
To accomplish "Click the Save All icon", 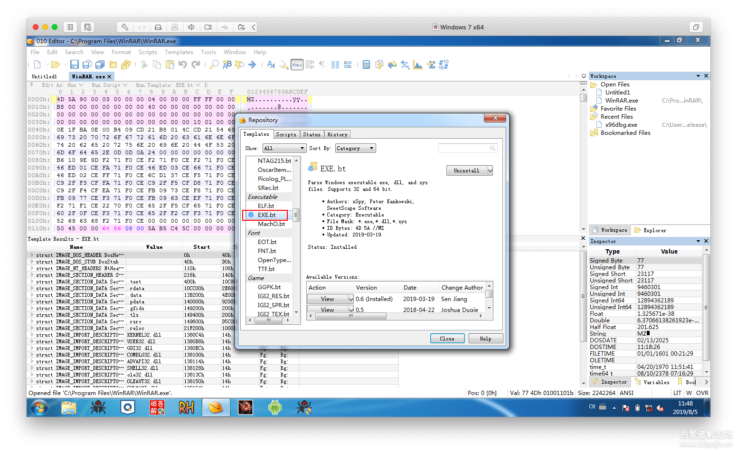I will (100, 65).
